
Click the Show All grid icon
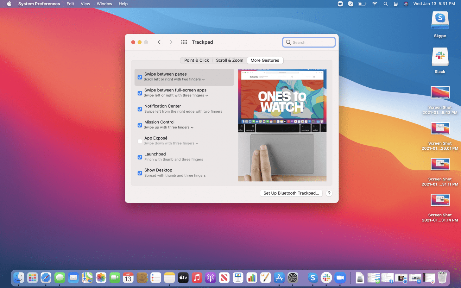tap(184, 42)
